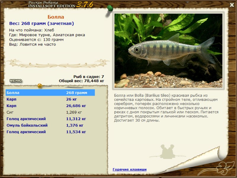Click the 3.7.6 version number in title

[x=85, y=4]
